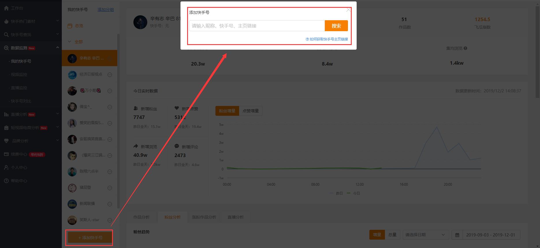Expand the 品牌分析 chevron

(x=57, y=140)
